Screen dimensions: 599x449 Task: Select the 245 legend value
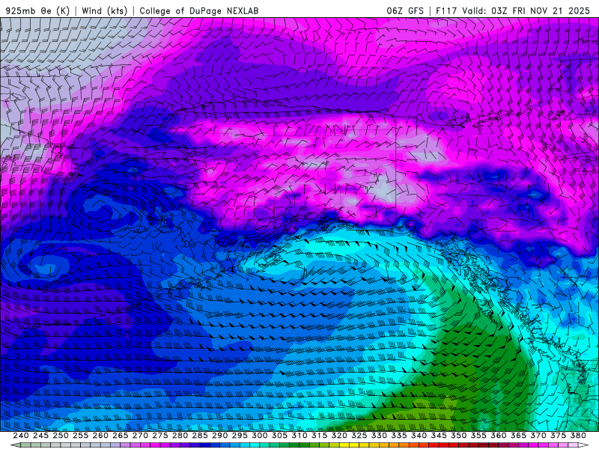(40, 436)
